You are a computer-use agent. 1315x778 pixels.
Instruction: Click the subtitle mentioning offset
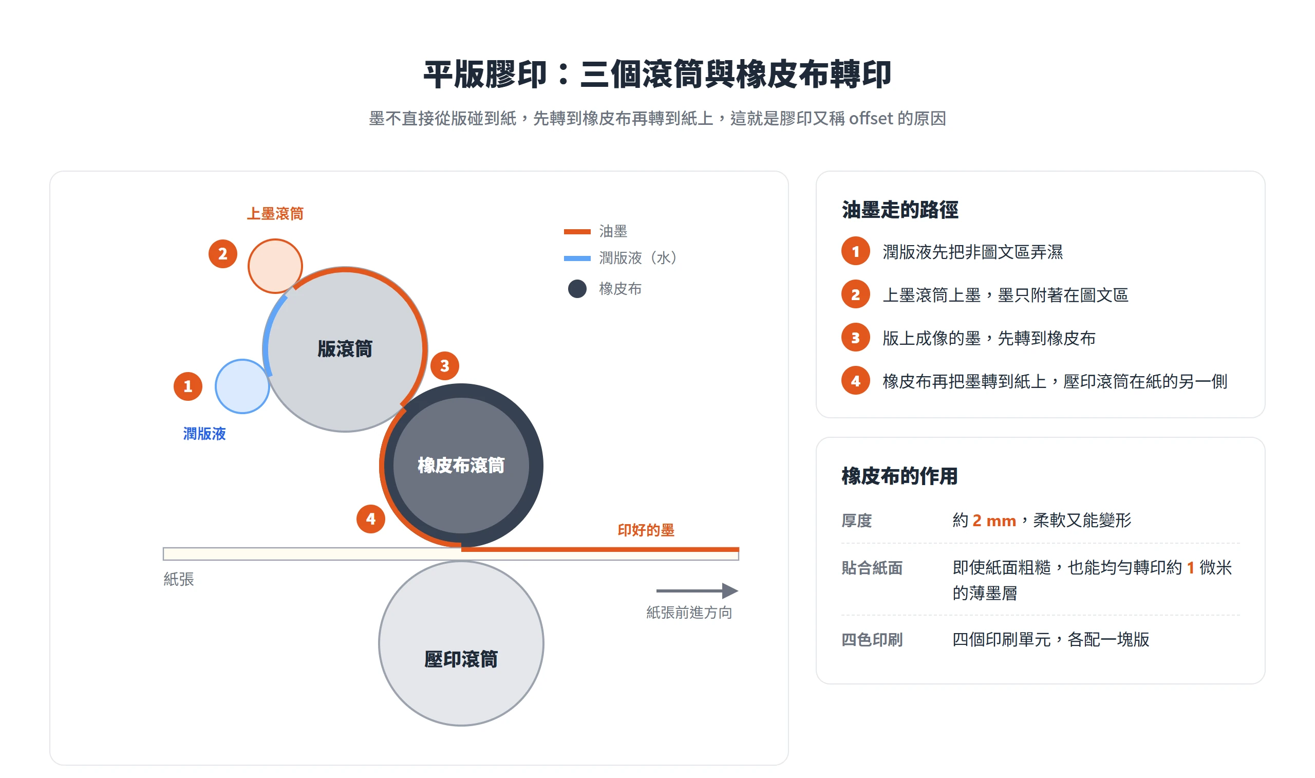pyautogui.click(x=657, y=119)
